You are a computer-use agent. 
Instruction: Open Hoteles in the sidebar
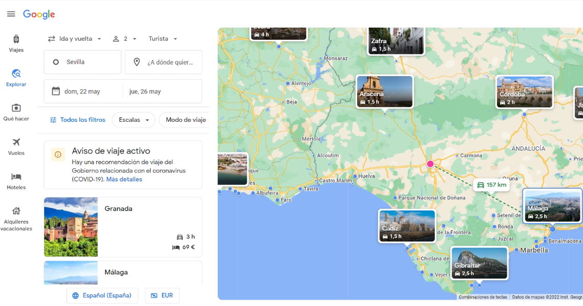16,182
